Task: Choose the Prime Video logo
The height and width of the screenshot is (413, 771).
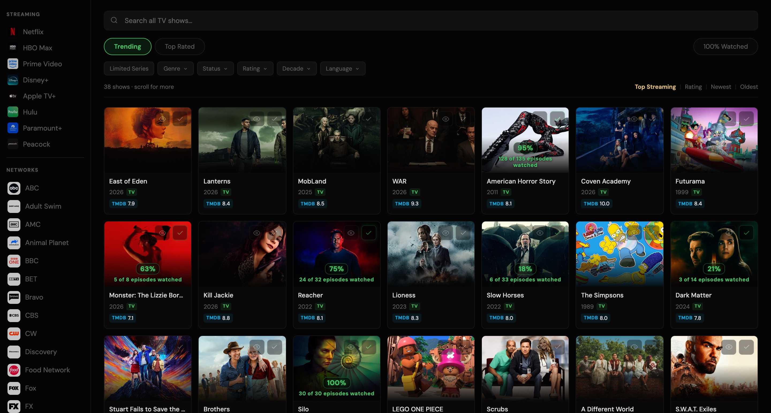Action: [13, 64]
